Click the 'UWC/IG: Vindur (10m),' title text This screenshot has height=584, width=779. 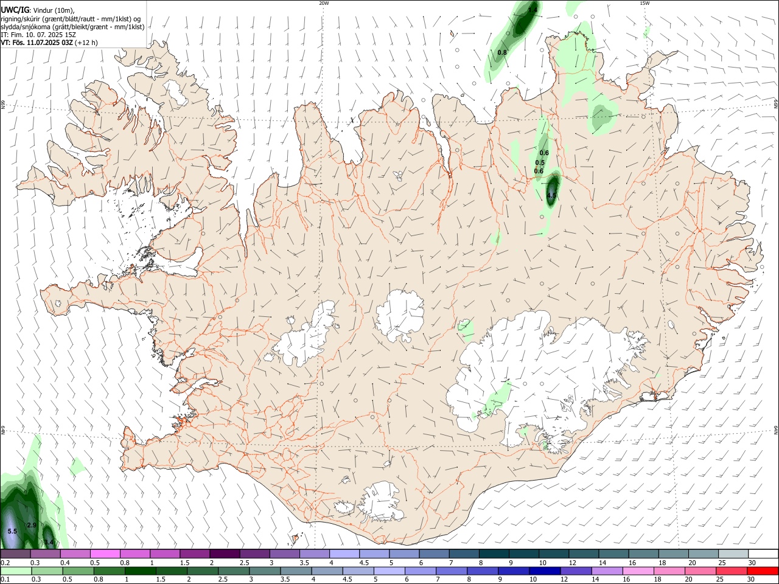tap(38, 10)
